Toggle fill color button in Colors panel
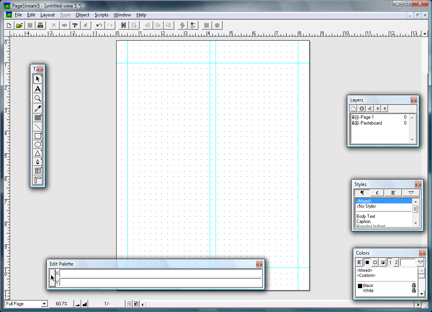The width and height of the screenshot is (432, 312). [367, 262]
